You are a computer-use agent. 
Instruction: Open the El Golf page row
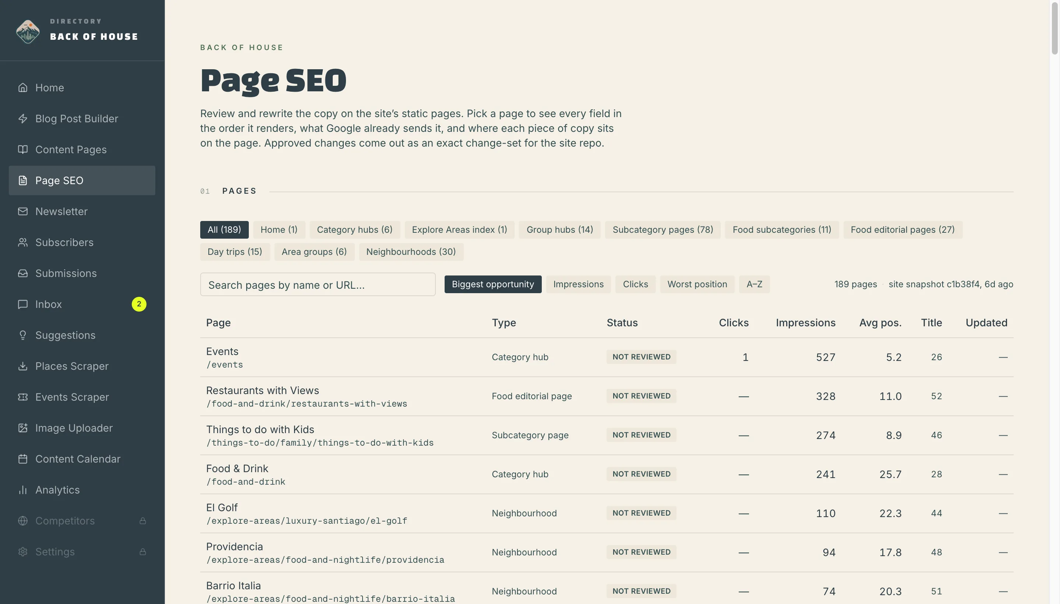(x=607, y=513)
